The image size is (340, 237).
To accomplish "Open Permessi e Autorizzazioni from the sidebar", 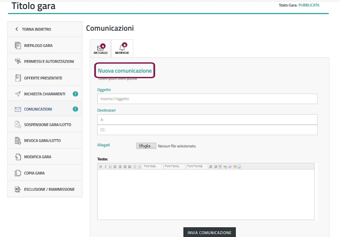I will 49,62.
